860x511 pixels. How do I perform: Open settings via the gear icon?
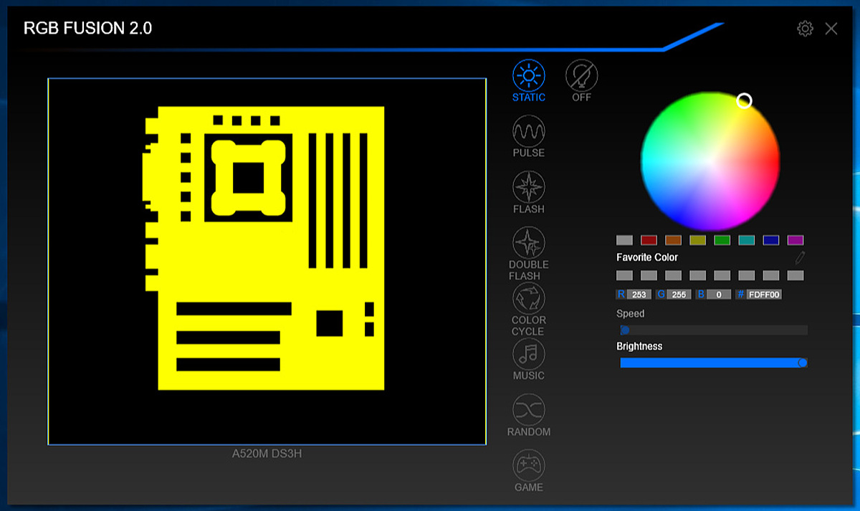pyautogui.click(x=805, y=29)
